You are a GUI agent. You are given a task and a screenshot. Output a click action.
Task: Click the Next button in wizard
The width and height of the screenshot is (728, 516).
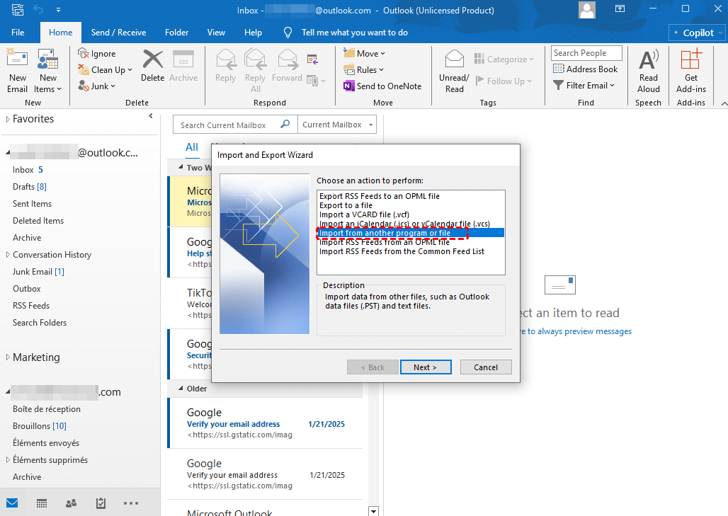(x=426, y=367)
